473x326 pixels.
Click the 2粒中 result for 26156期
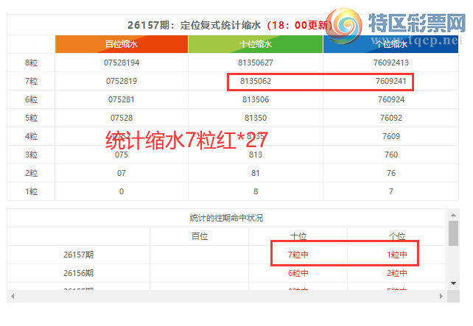pyautogui.click(x=397, y=273)
